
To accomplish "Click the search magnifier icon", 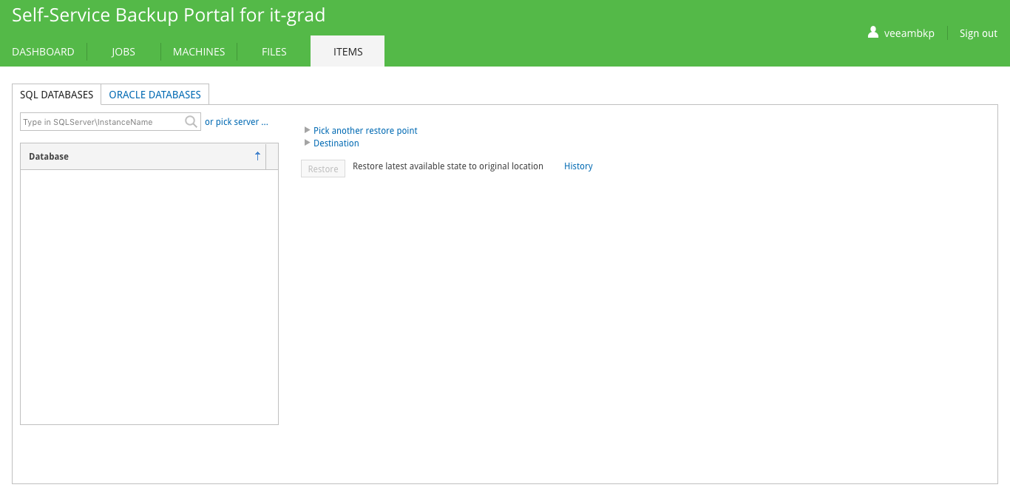I will (191, 122).
